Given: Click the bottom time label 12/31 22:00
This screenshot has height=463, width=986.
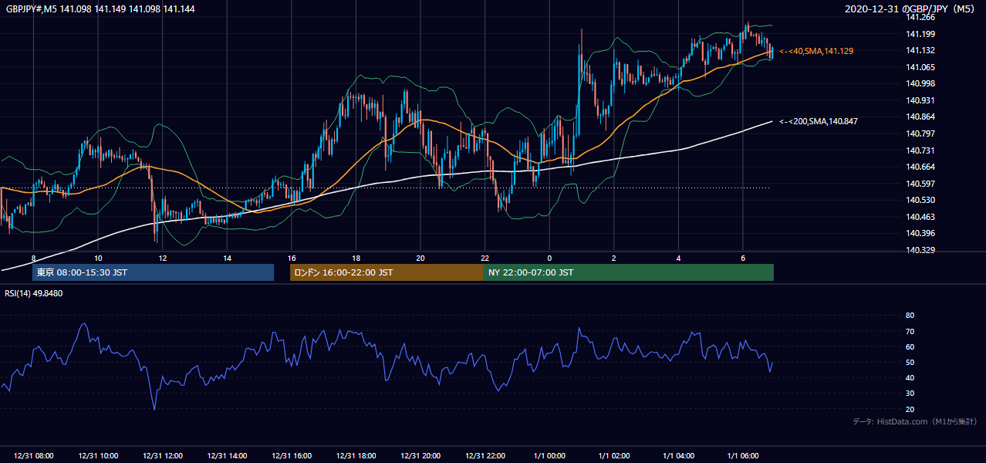Looking at the screenshot, I should pyautogui.click(x=485, y=456).
